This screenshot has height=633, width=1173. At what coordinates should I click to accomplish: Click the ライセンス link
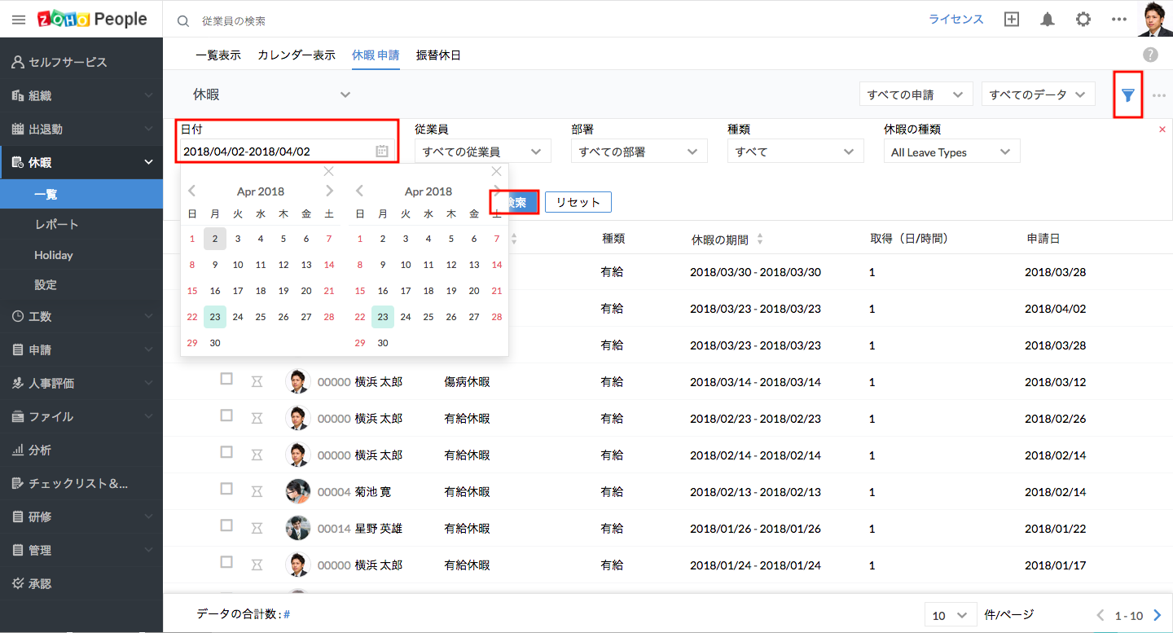point(956,20)
